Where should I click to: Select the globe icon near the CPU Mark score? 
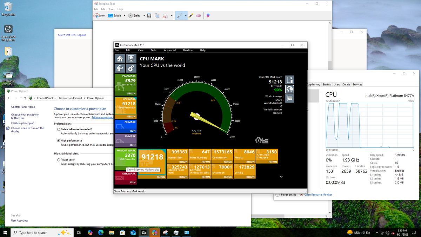(289, 89)
